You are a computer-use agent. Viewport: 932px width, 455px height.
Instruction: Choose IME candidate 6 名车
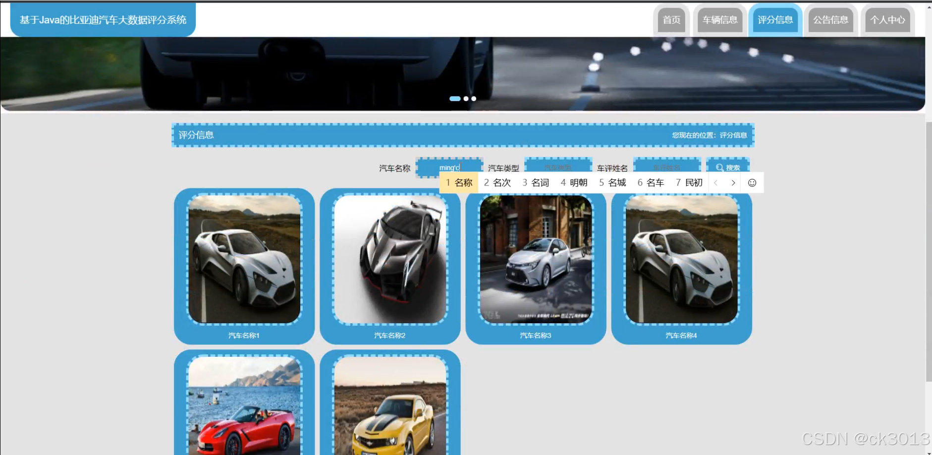[651, 182]
